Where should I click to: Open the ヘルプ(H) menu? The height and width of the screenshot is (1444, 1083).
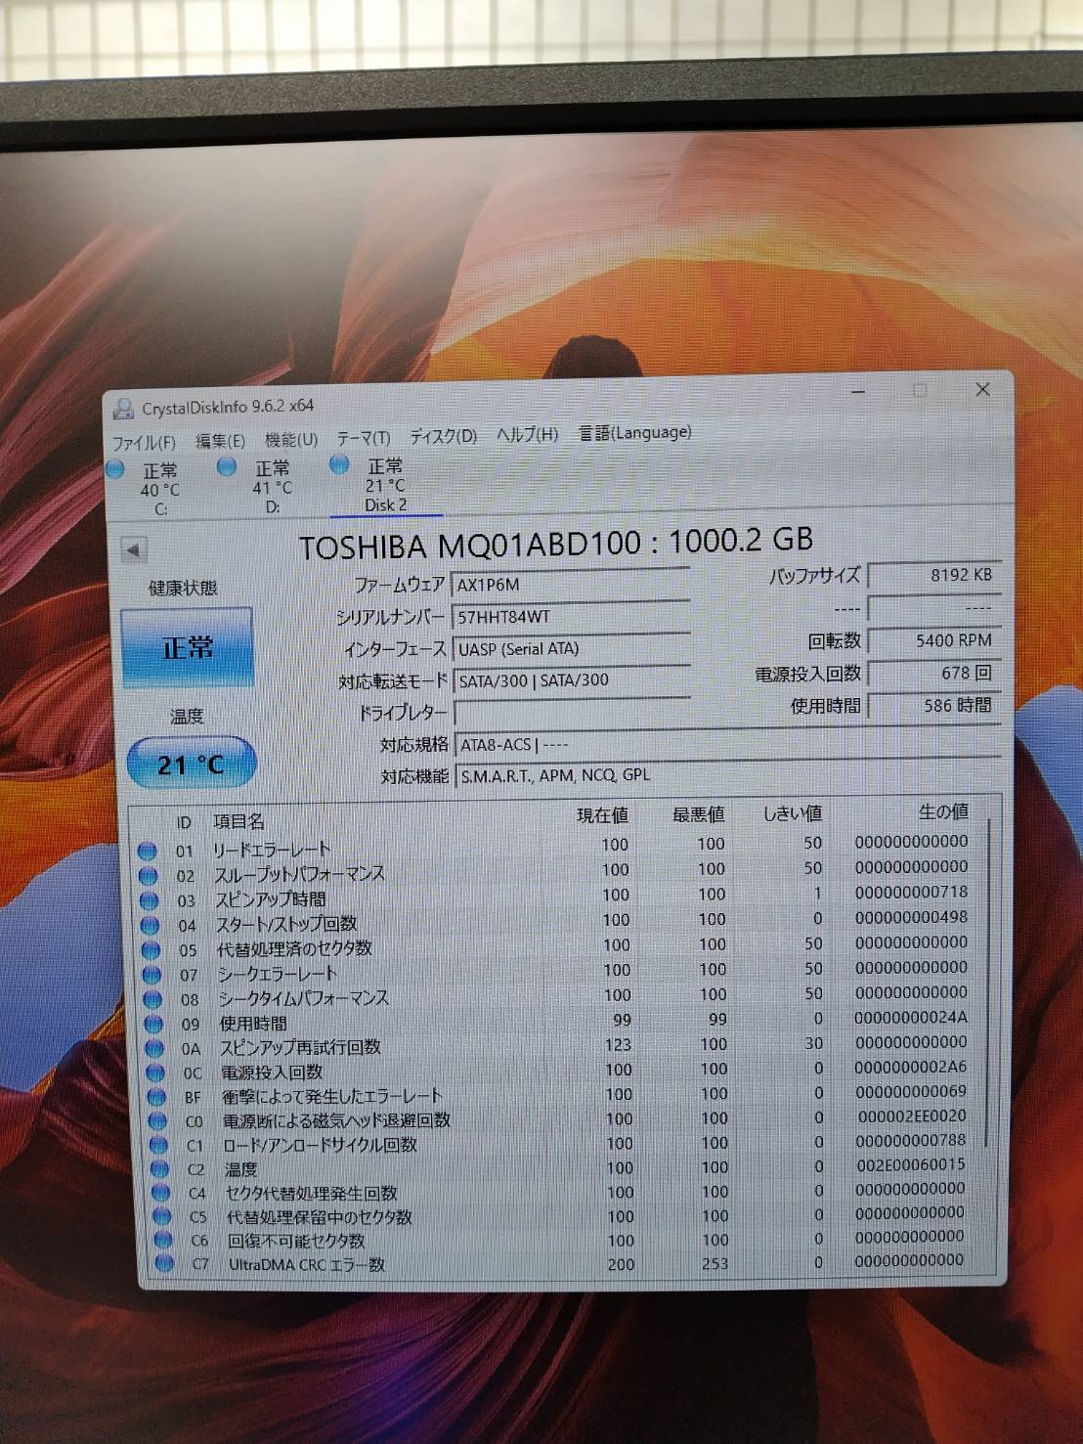[527, 434]
